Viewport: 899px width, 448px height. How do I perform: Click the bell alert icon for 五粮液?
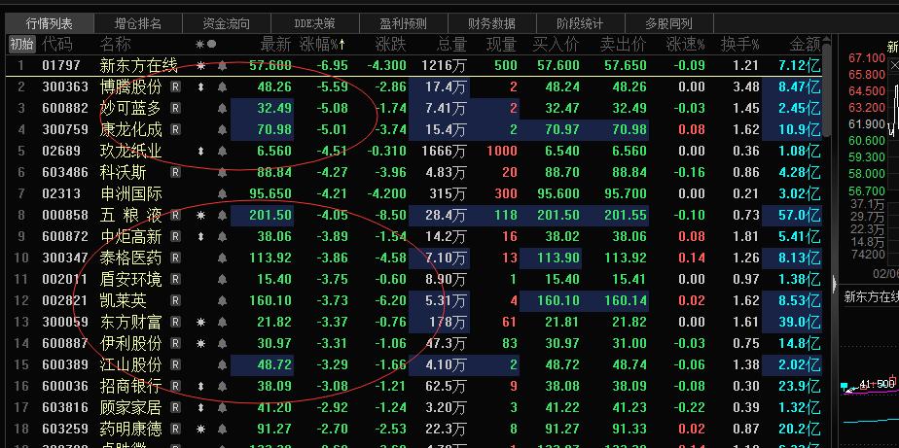pyautogui.click(x=223, y=216)
